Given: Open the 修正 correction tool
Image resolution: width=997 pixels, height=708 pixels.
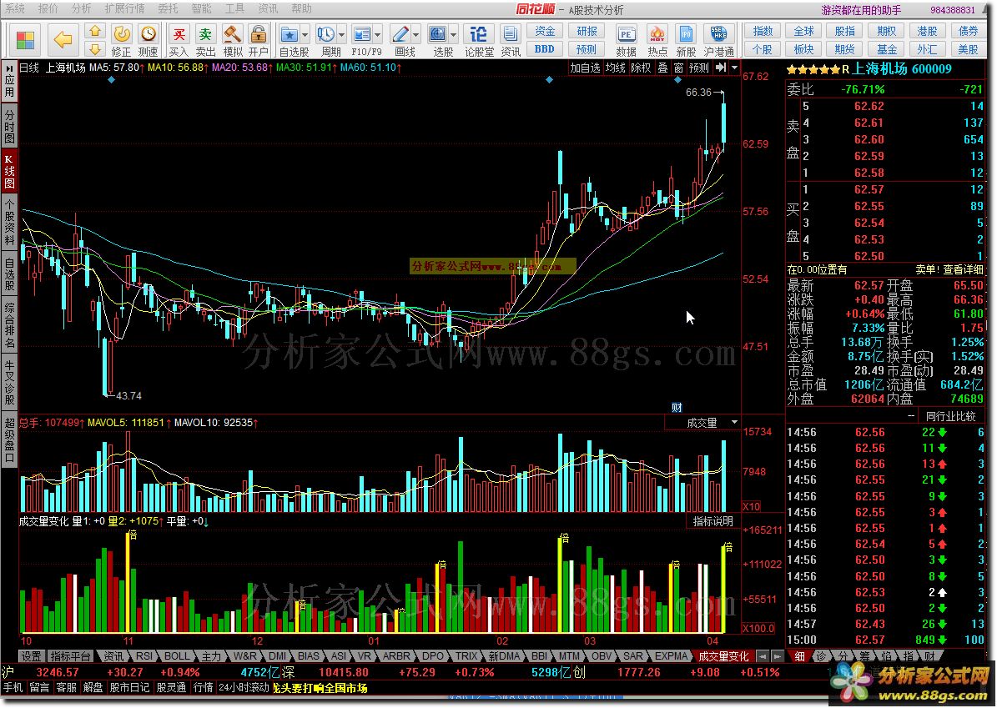Looking at the screenshot, I should (x=122, y=40).
